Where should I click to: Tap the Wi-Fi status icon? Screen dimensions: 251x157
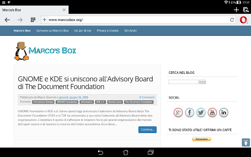pos(226,2)
